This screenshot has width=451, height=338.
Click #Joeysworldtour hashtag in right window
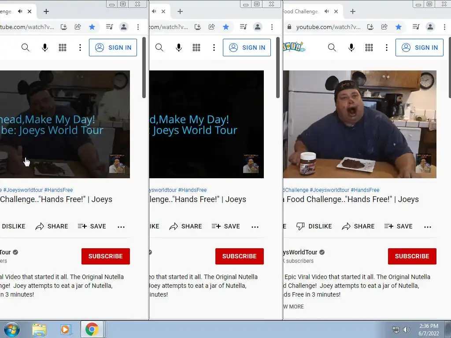pyautogui.click(x=329, y=190)
